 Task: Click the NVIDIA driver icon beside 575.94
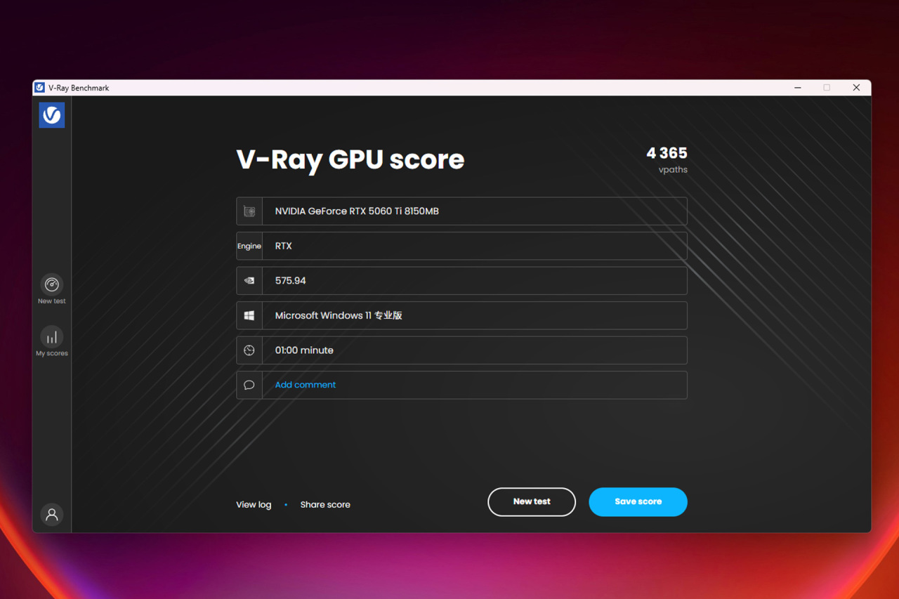pos(249,281)
